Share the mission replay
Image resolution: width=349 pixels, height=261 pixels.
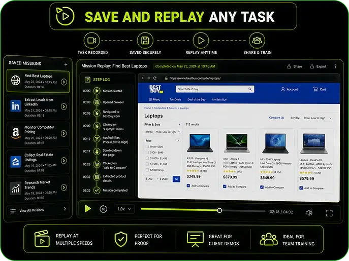click(x=295, y=66)
